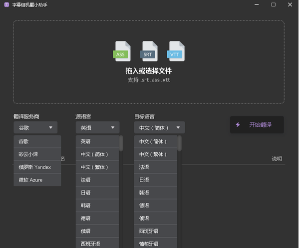Viewport: 299px width, 248px height.
Task: Click the green ASS file icon
Action: [x=122, y=51]
